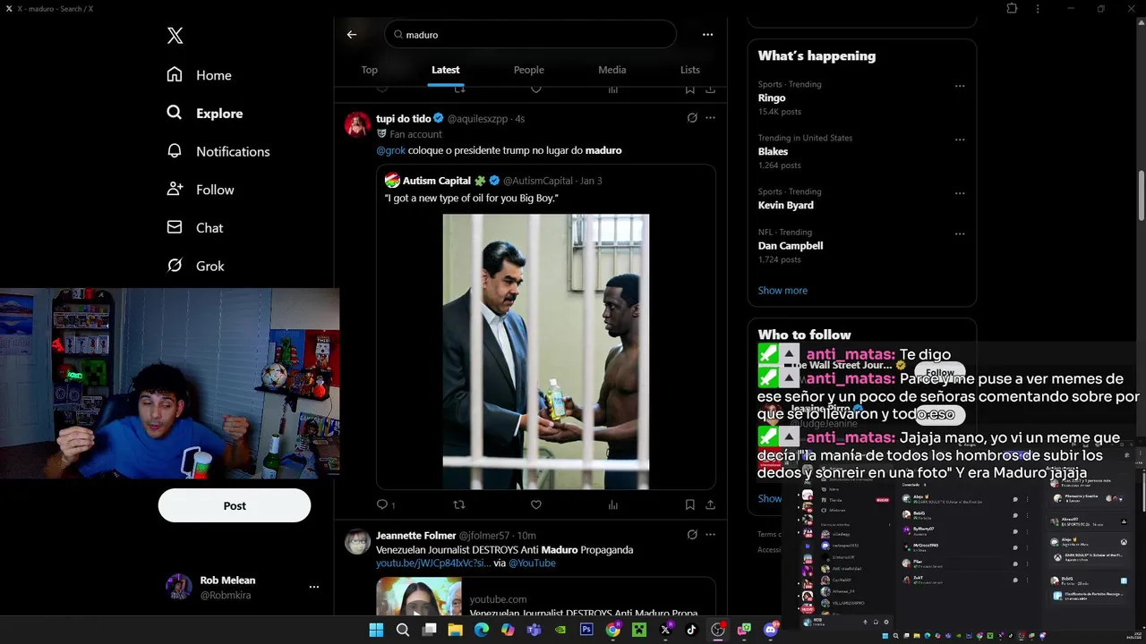The image size is (1146, 644).
Task: Open Minecraft from the taskbar
Action: (639, 630)
